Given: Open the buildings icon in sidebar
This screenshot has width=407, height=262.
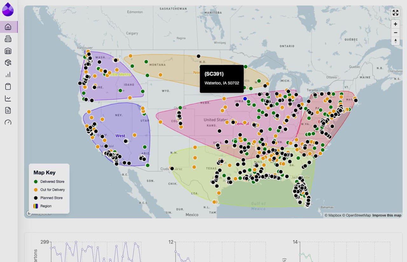Looking at the screenshot, I should (x=8, y=39).
